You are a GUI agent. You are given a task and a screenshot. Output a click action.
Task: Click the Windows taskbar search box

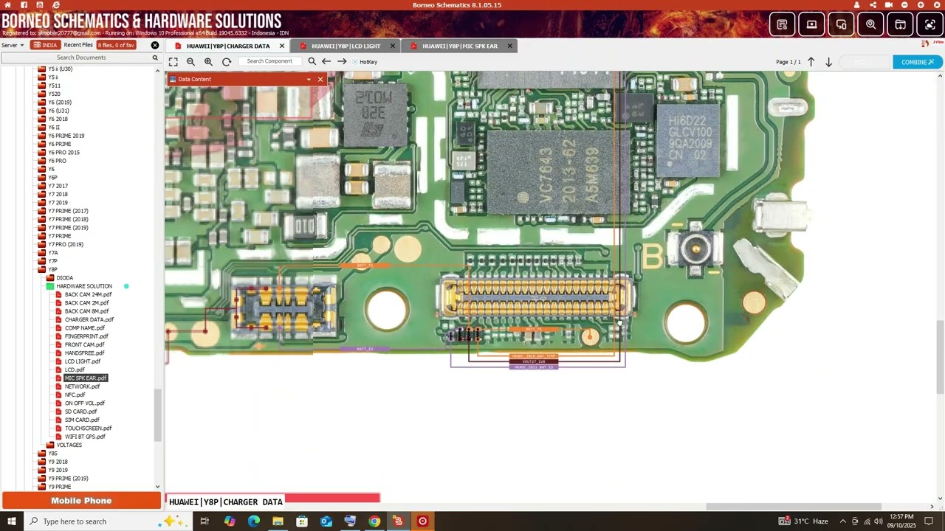[107, 521]
